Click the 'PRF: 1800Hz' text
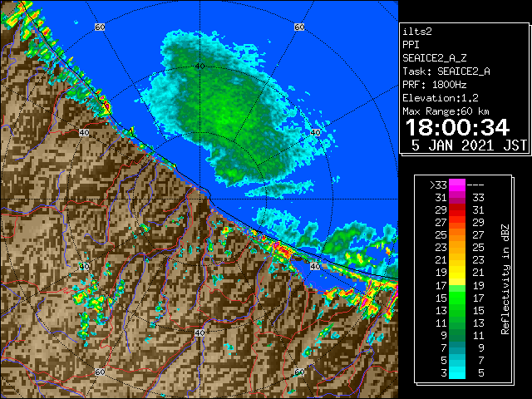Screen dimensions: 532x399 coord(435,85)
